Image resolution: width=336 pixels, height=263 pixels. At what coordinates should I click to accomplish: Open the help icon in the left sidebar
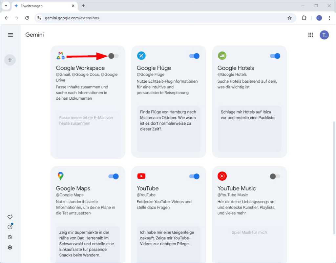click(x=10, y=227)
